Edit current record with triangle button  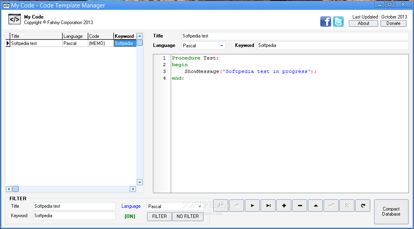click(315, 205)
